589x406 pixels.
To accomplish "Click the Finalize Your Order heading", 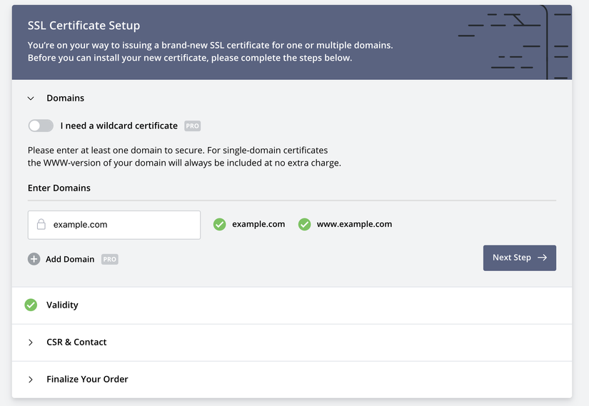I will pyautogui.click(x=87, y=380).
